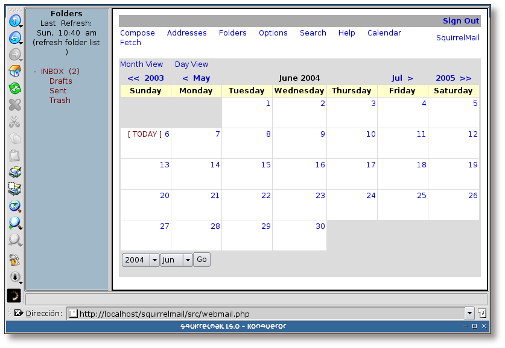Click the Sign Out link
This screenshot has width=505, height=348.
(x=460, y=20)
